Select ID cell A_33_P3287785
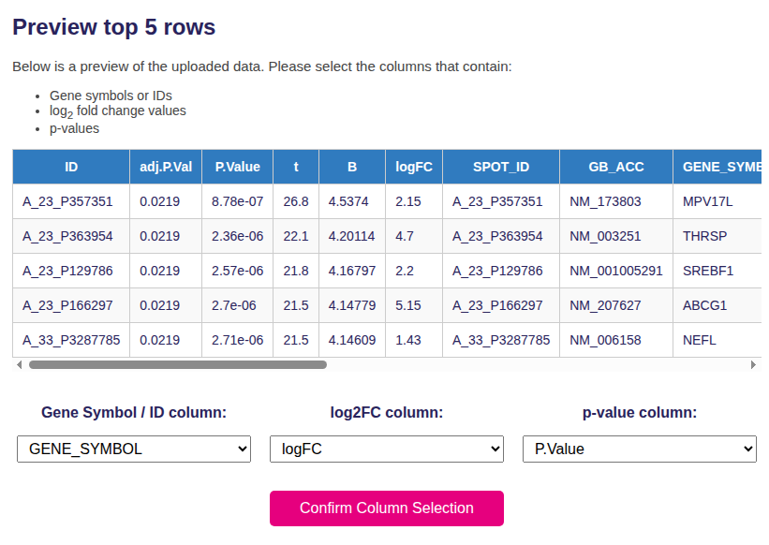The height and width of the screenshot is (545, 769). pyautogui.click(x=71, y=340)
